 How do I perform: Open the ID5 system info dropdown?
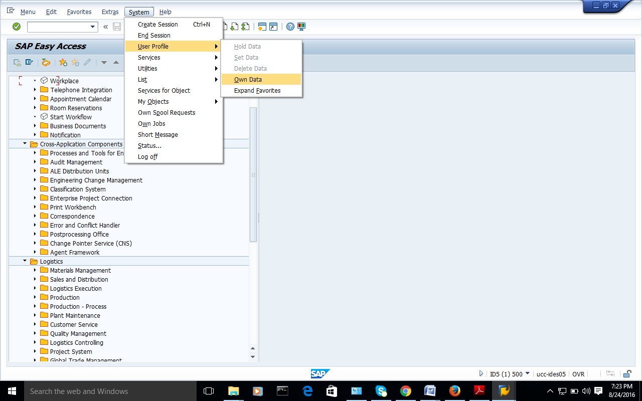click(x=527, y=374)
